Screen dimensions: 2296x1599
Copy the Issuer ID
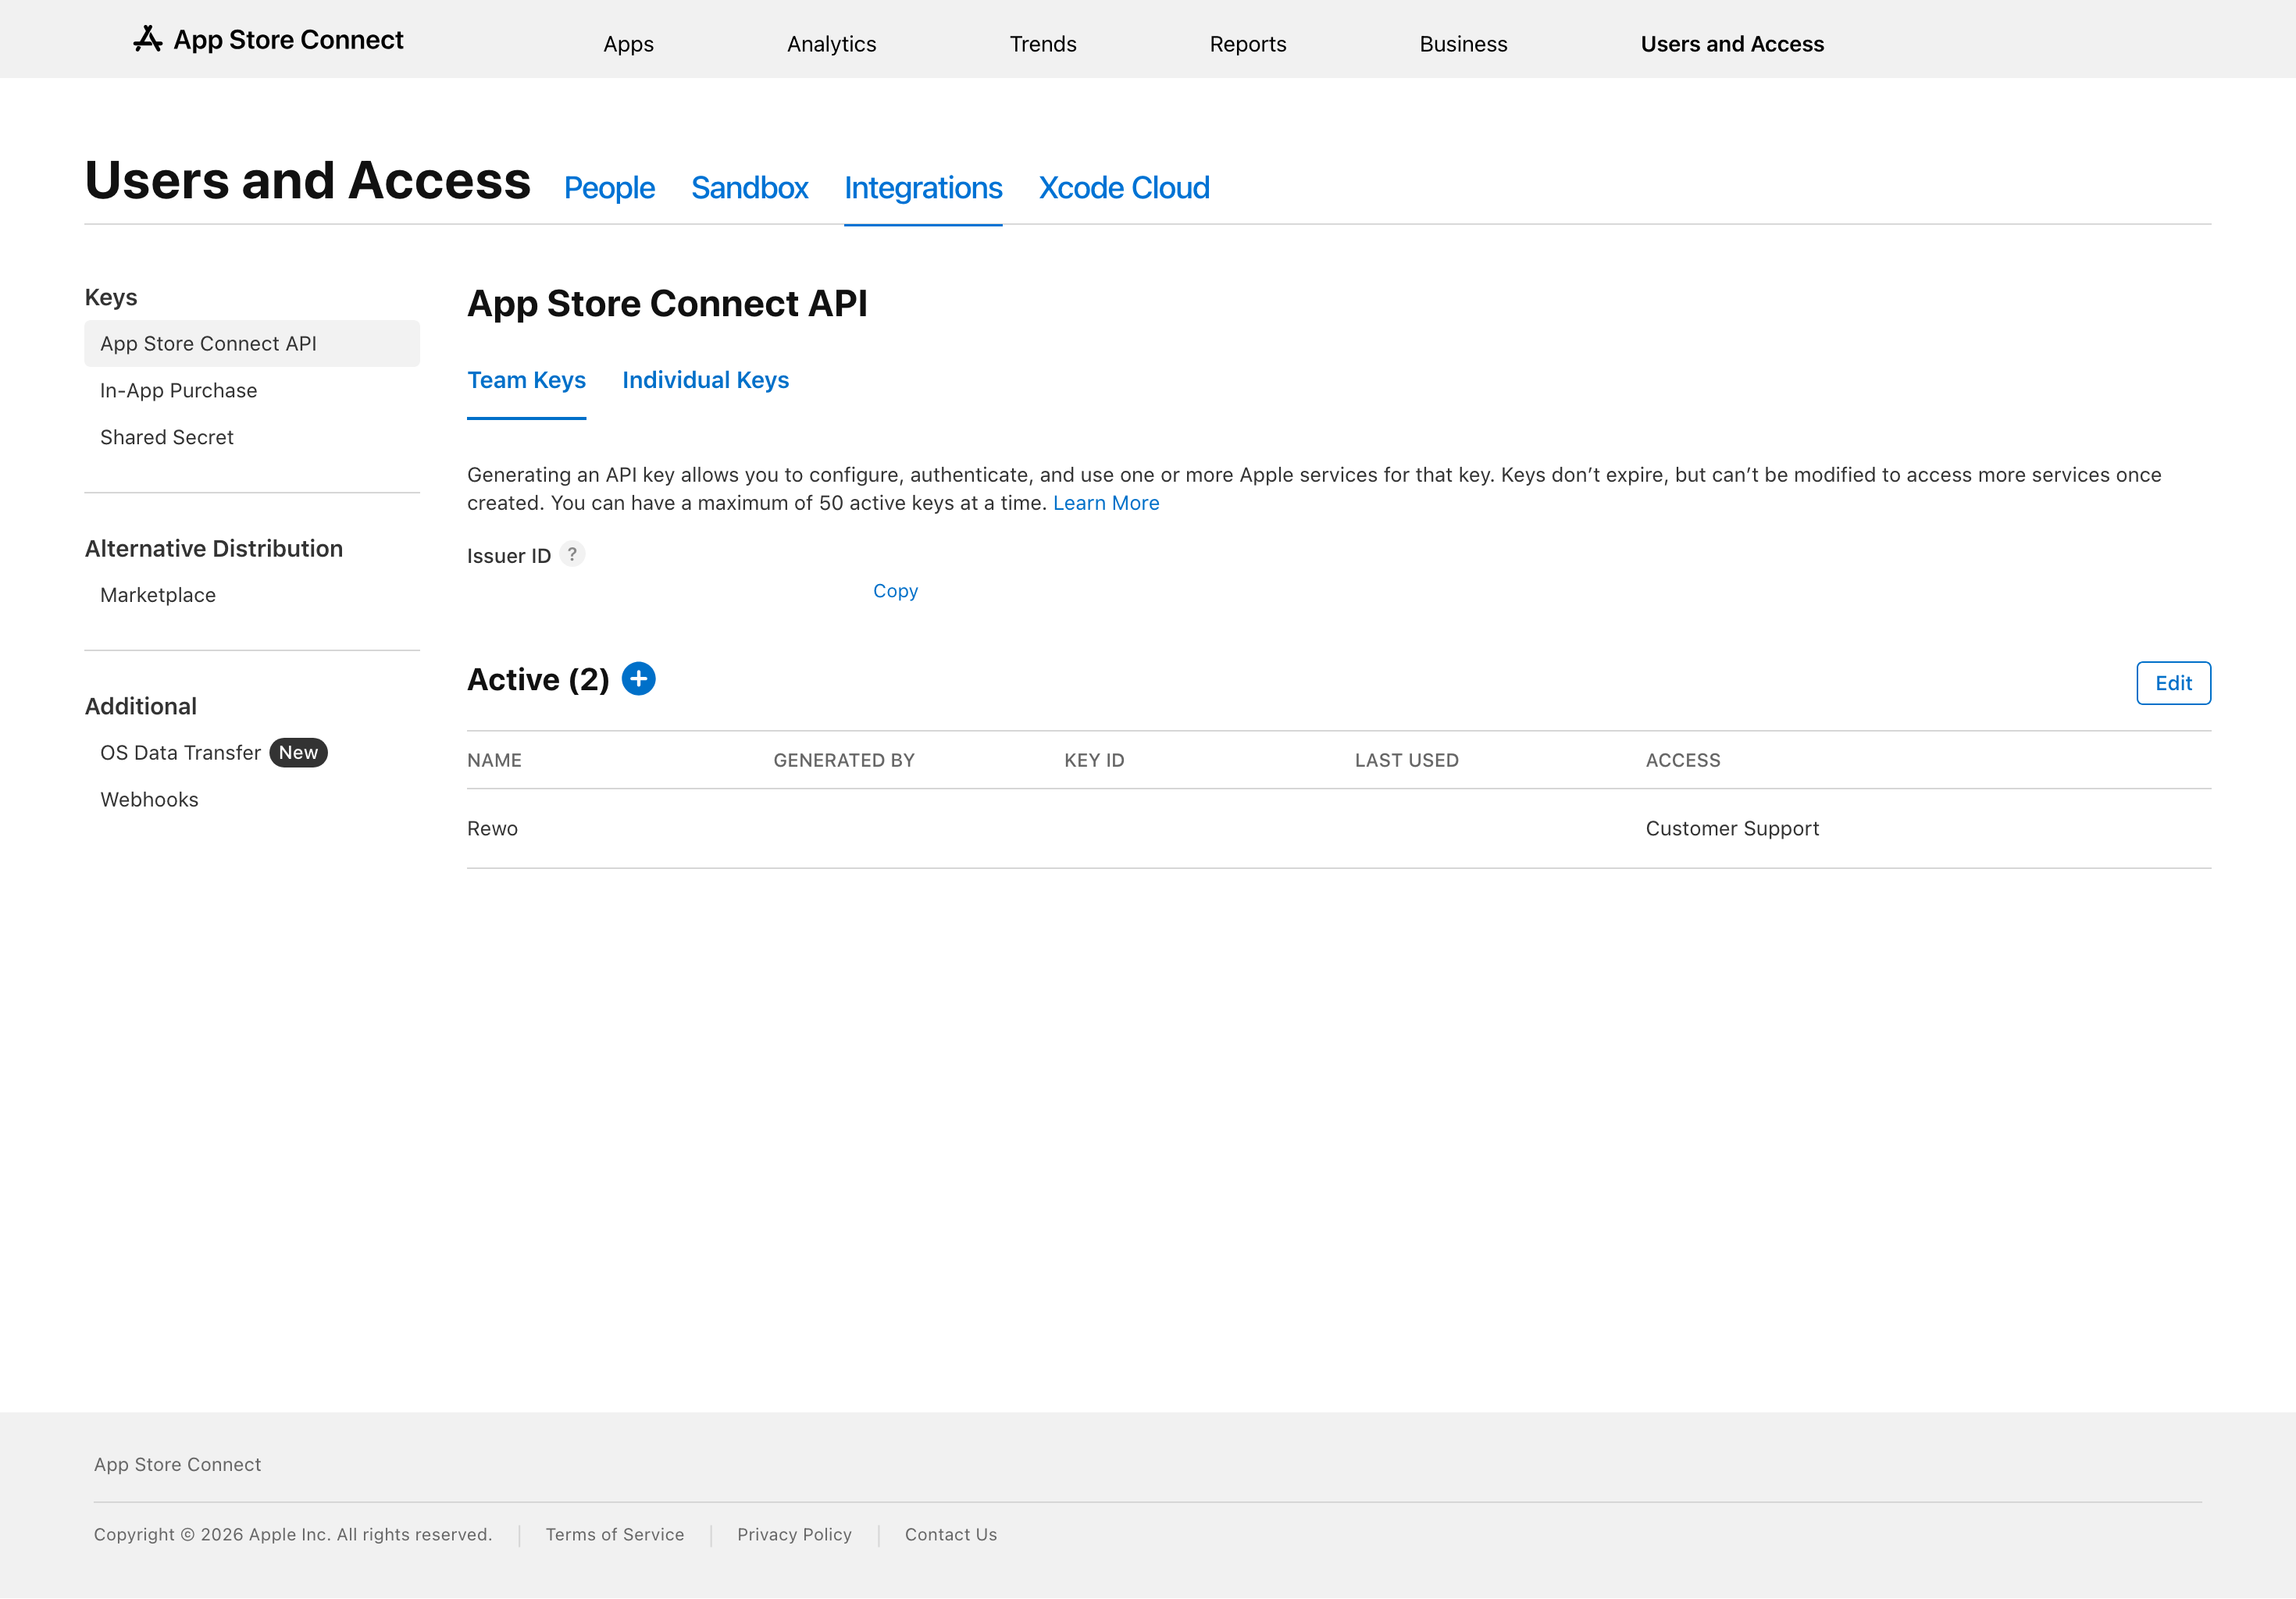(894, 590)
